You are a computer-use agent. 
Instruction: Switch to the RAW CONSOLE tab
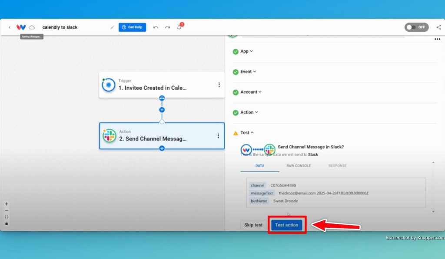click(299, 166)
